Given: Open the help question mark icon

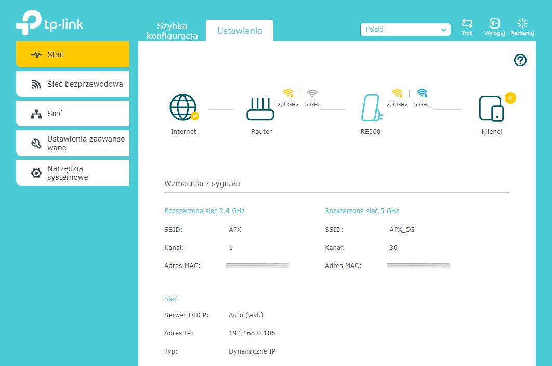Looking at the screenshot, I should point(520,60).
